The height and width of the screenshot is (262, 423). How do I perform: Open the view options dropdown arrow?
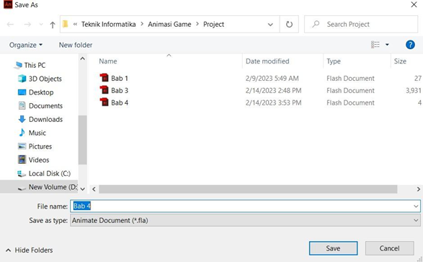pos(387,45)
